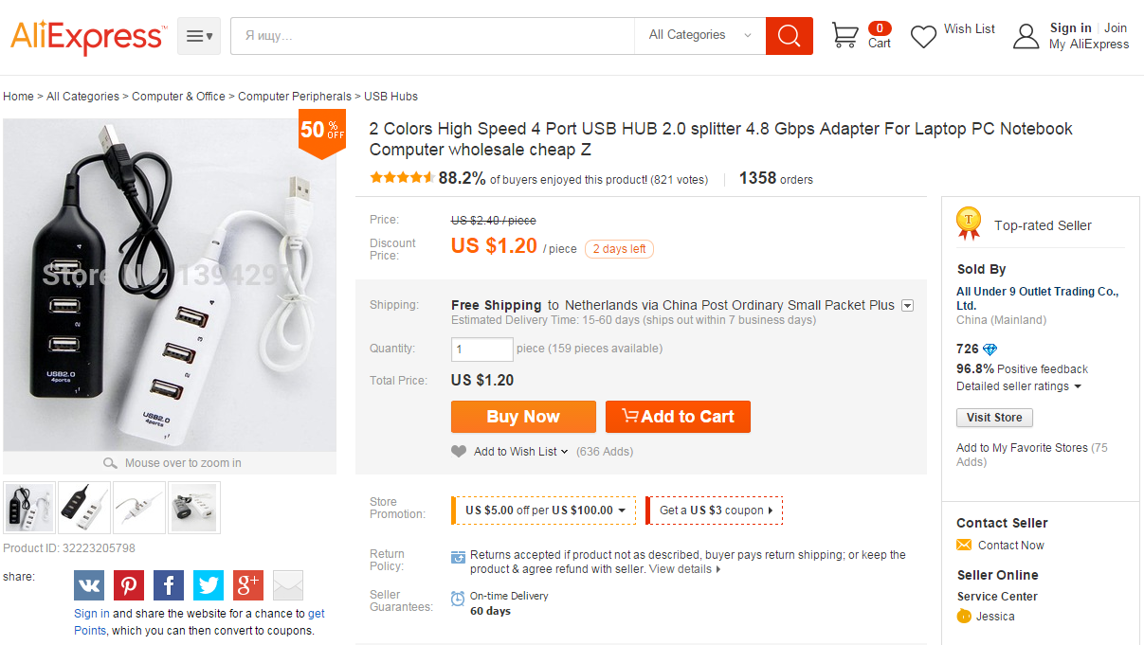The height and width of the screenshot is (645, 1144).
Task: Expand the shipping method dropdown arrow
Action: point(907,306)
